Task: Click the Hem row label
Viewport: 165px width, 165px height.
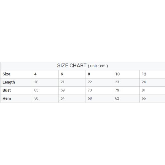Action: coord(7,98)
